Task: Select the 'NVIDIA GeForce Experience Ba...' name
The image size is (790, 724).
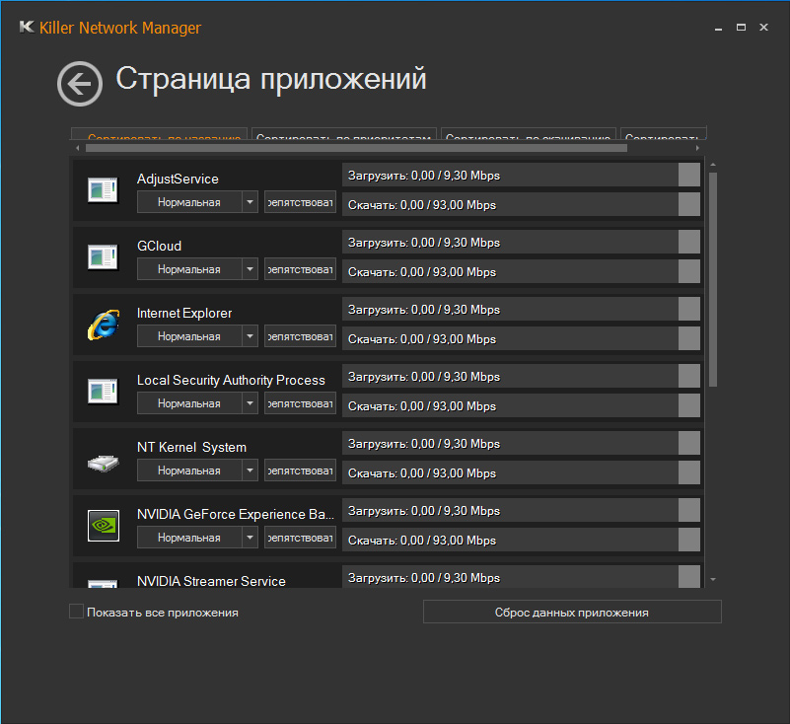Action: [x=236, y=514]
